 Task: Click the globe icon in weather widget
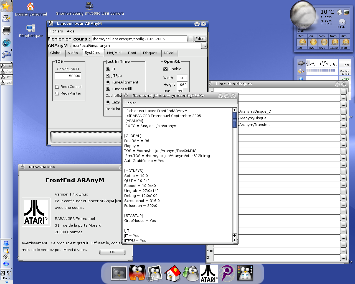click(340, 12)
